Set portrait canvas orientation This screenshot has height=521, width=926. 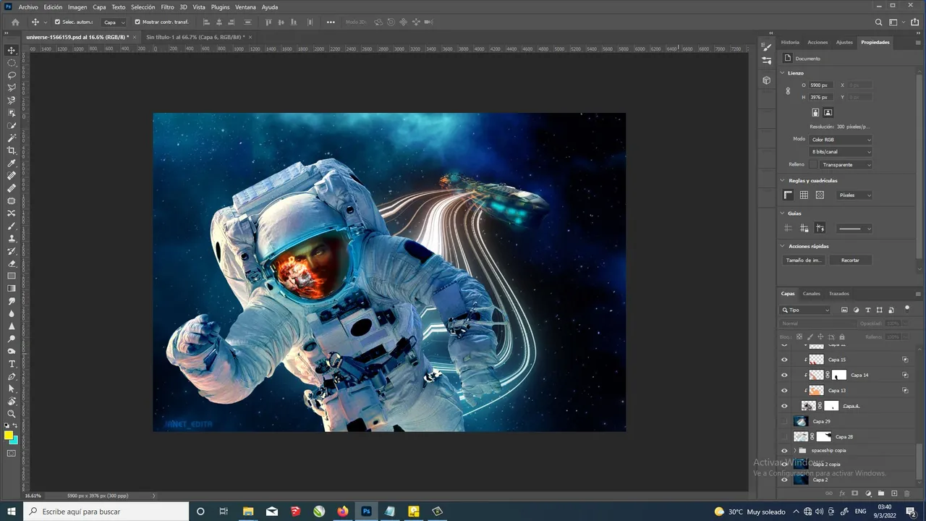tap(815, 112)
